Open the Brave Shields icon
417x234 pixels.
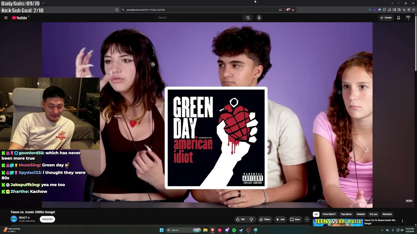pos(288,10)
